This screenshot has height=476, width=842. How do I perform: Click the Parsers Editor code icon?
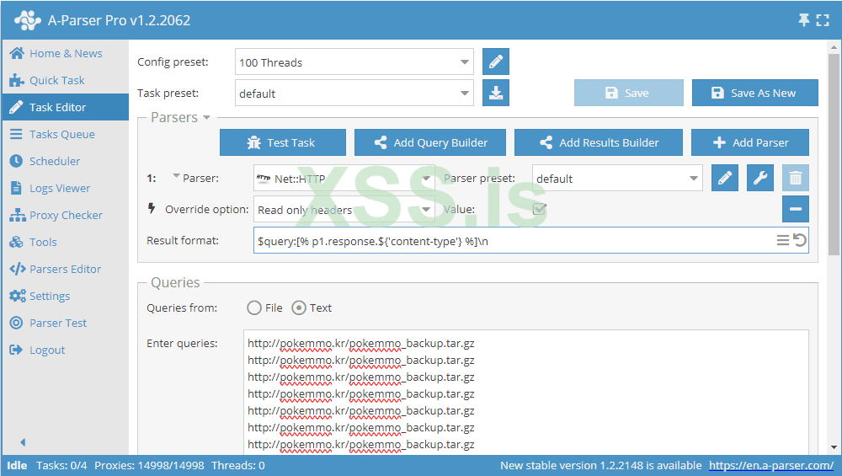coord(17,269)
